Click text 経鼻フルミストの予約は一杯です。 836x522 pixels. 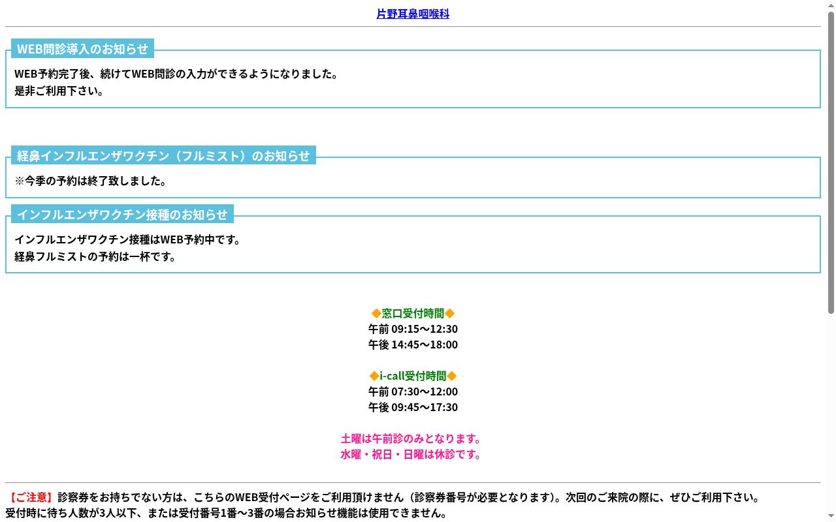96,257
